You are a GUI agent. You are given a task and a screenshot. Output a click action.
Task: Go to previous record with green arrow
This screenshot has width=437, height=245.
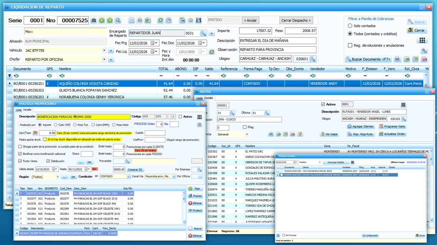(102, 20)
